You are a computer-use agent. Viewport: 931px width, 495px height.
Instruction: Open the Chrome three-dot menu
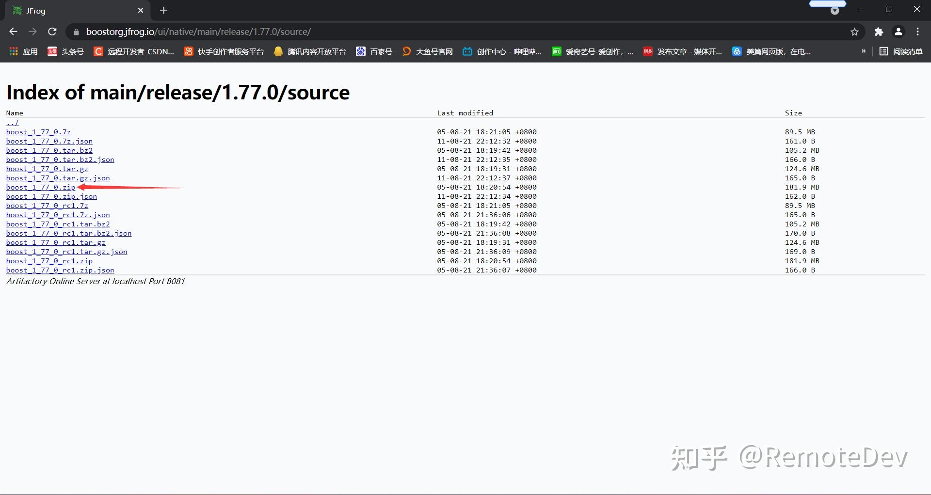tap(917, 32)
